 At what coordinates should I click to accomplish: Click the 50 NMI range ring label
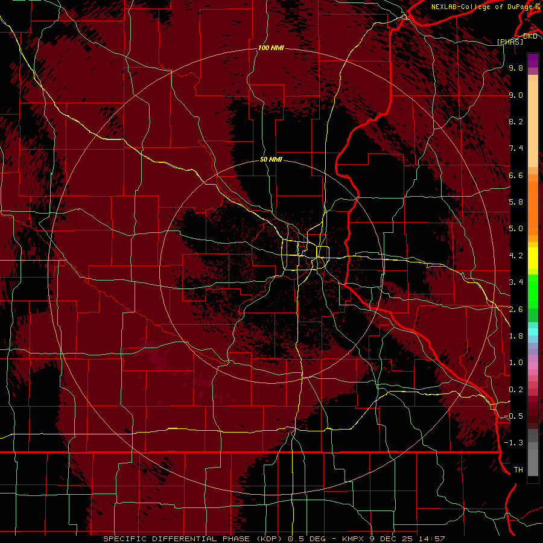pyautogui.click(x=271, y=159)
